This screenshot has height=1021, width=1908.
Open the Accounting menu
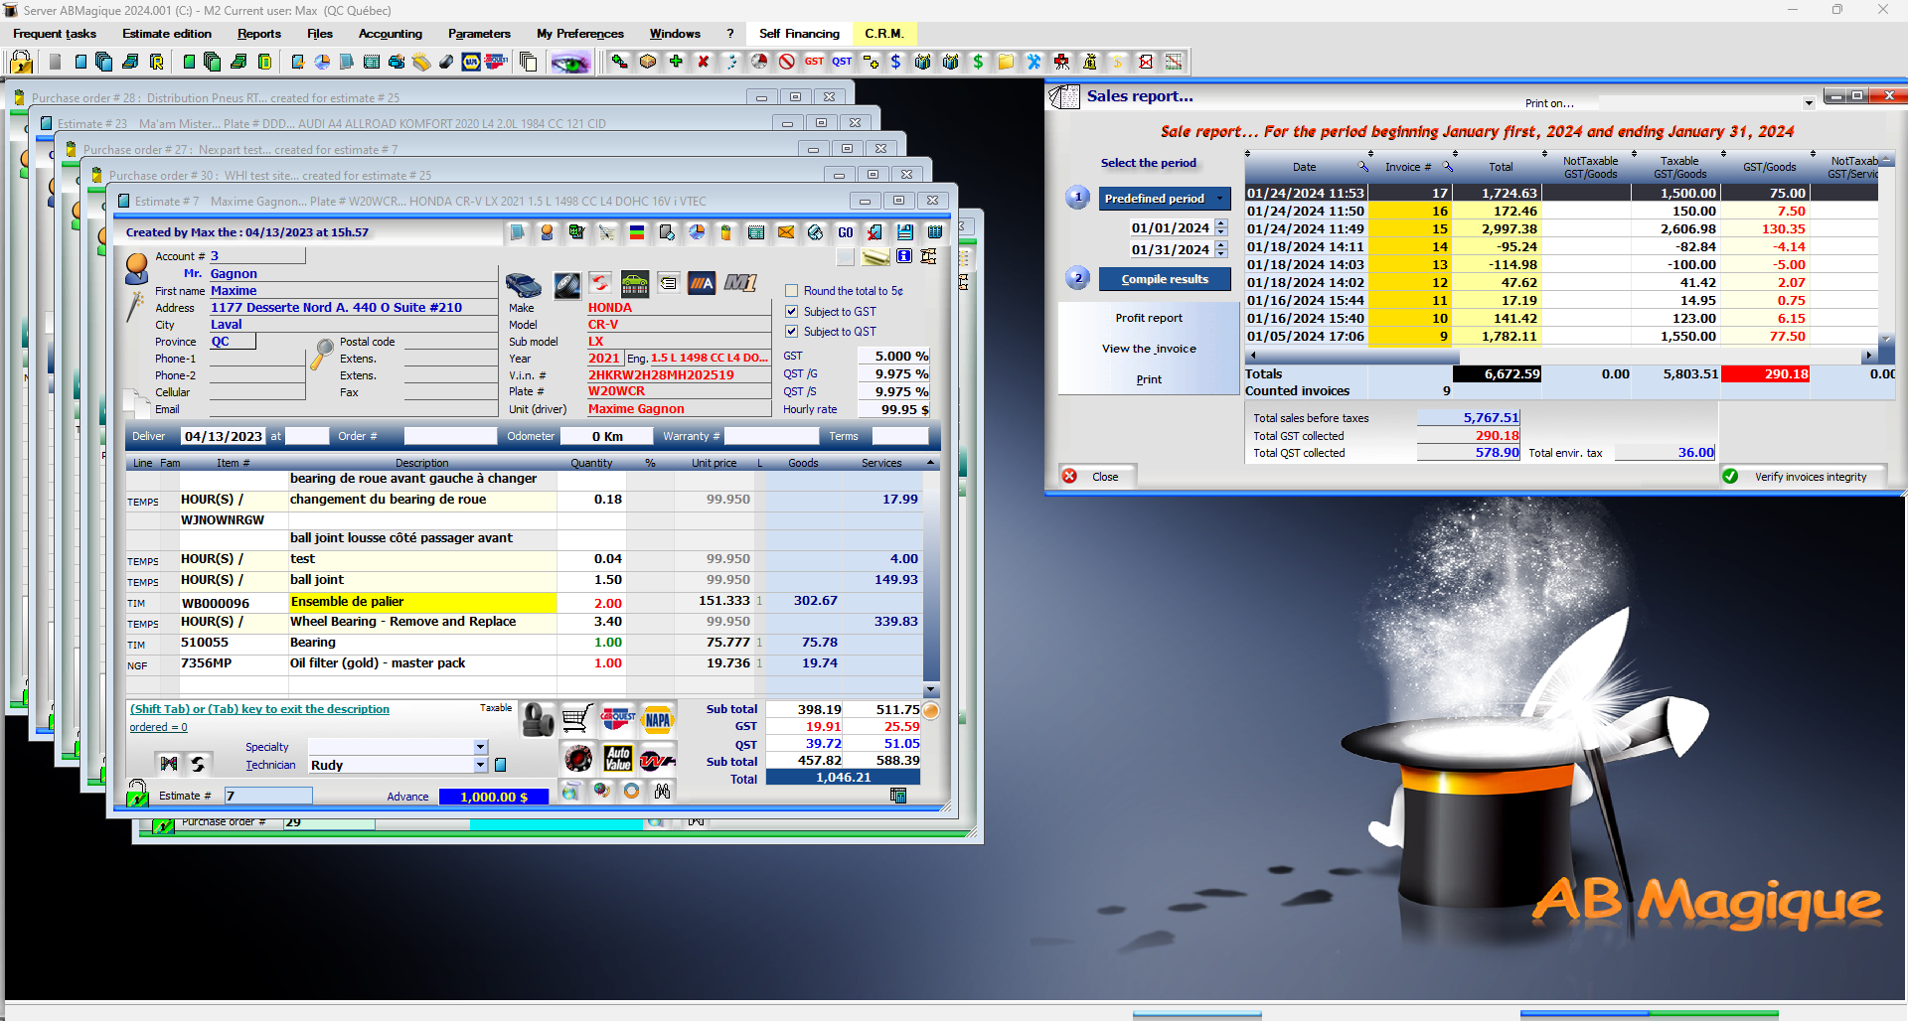point(391,34)
